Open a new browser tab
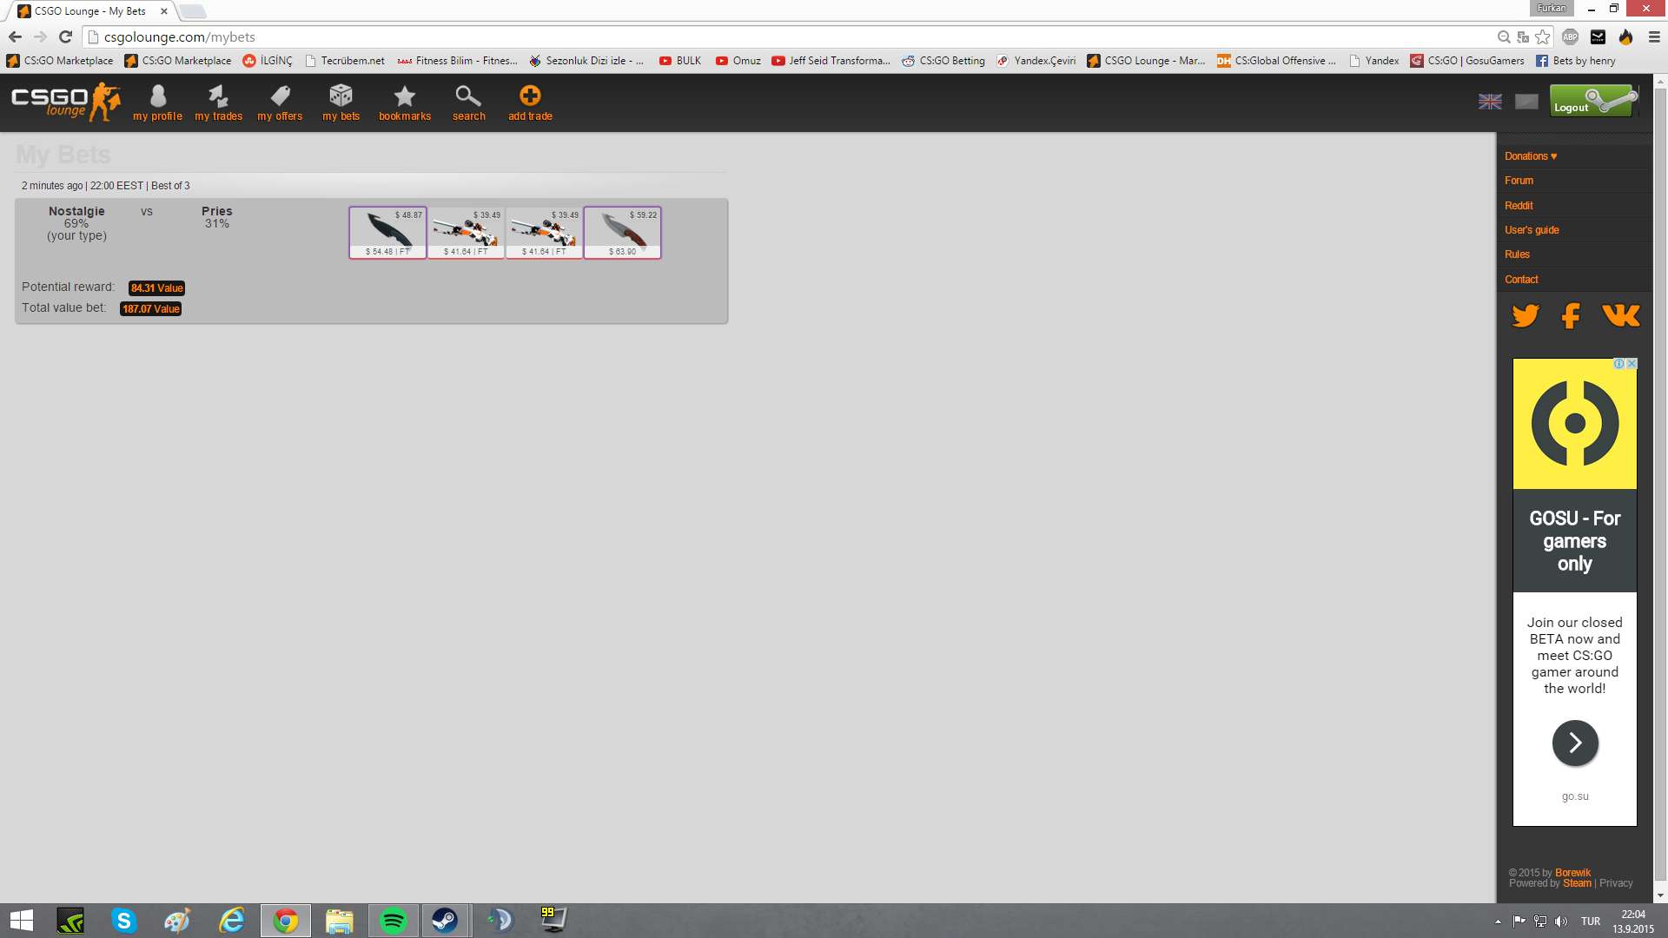 tap(193, 11)
